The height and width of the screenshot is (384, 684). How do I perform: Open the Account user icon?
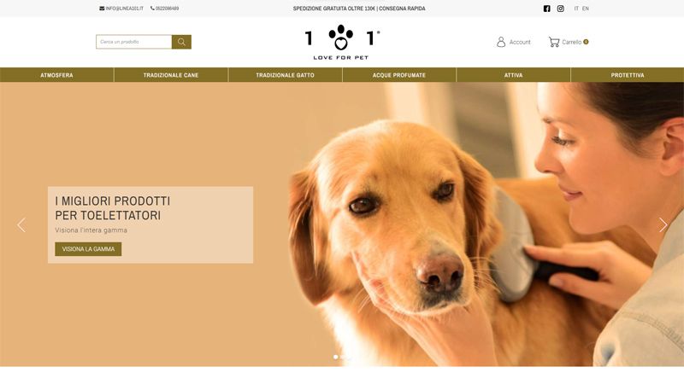[x=501, y=42]
